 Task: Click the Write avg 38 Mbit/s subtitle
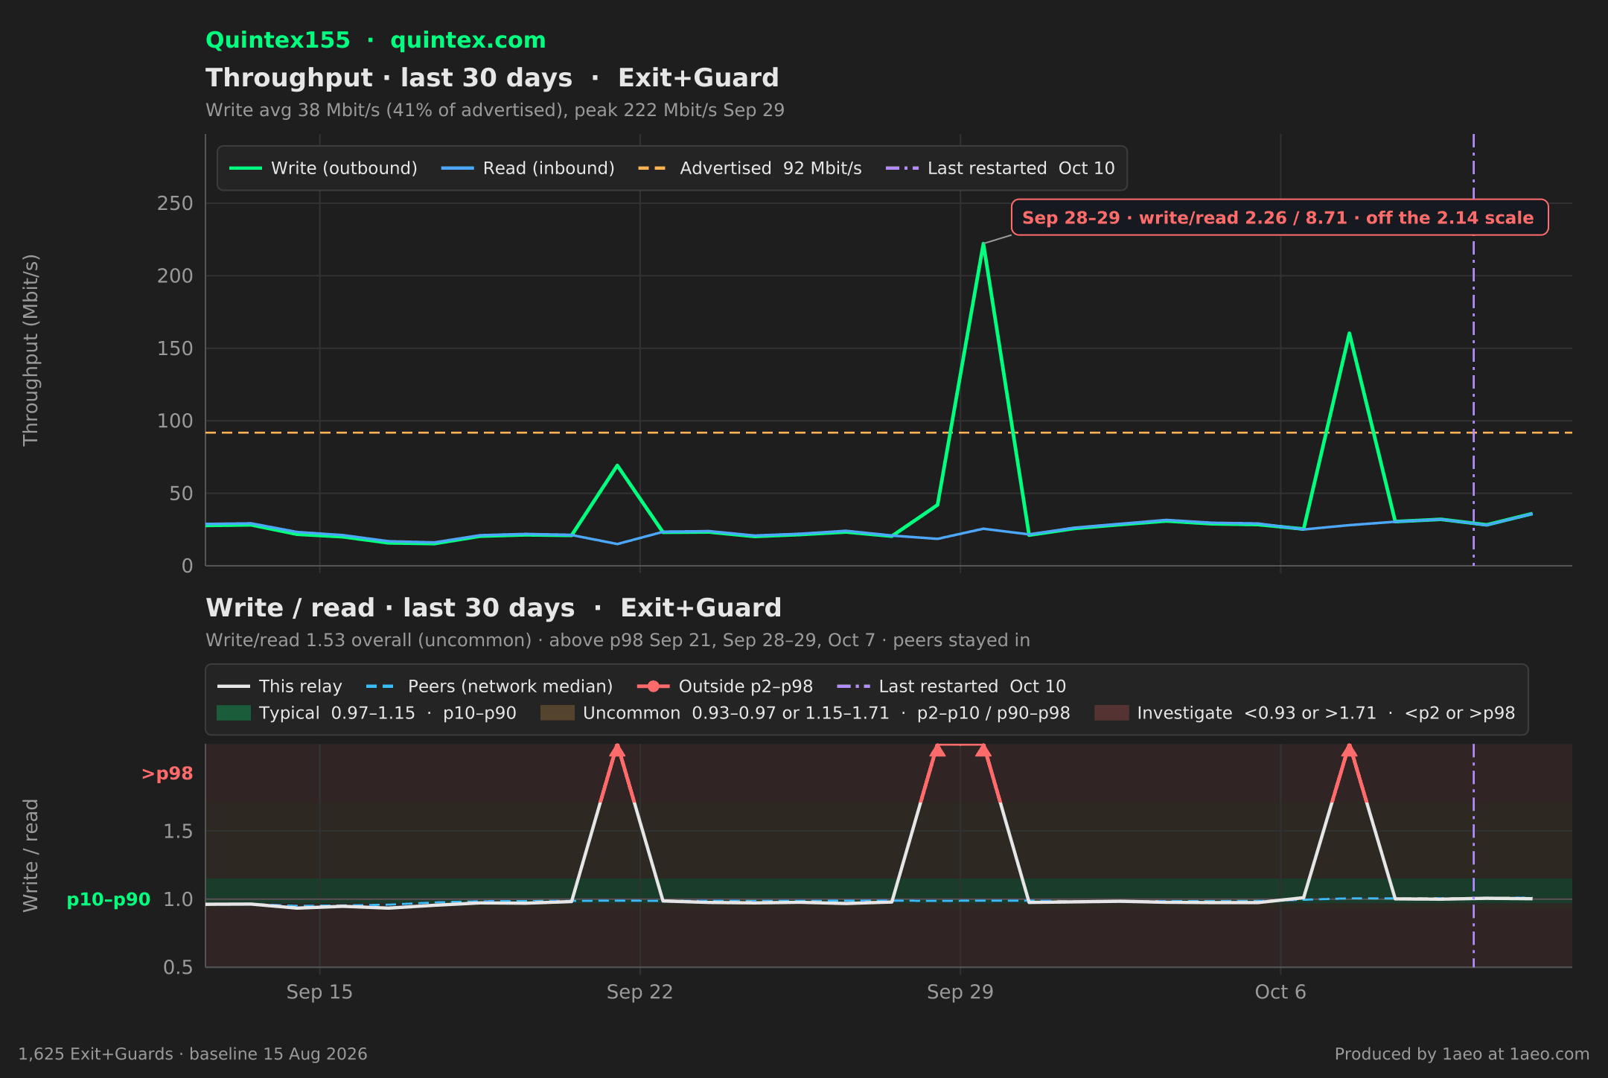pos(495,110)
